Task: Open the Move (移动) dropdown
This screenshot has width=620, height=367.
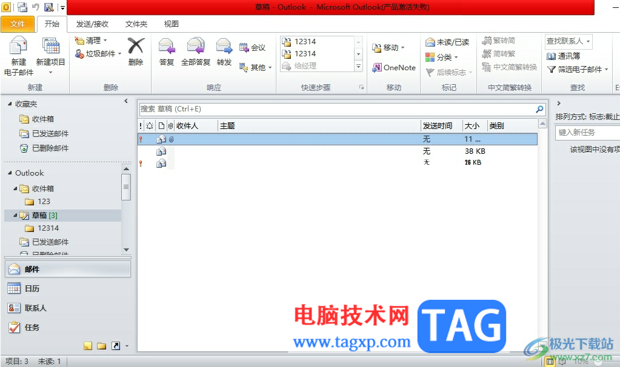Action: tap(388, 47)
